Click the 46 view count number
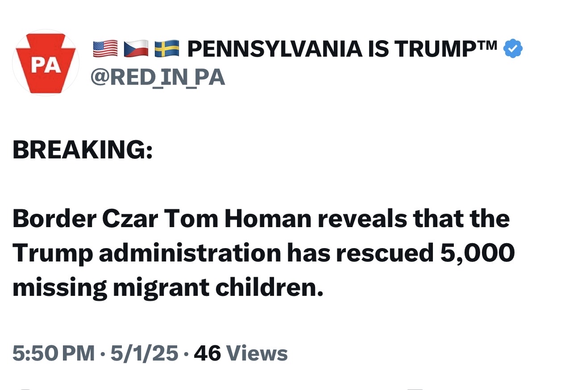Viewport: 573px width, 390px height. click(x=207, y=353)
